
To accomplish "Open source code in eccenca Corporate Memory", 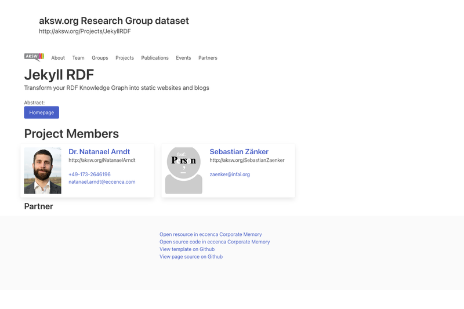I will pos(215,242).
